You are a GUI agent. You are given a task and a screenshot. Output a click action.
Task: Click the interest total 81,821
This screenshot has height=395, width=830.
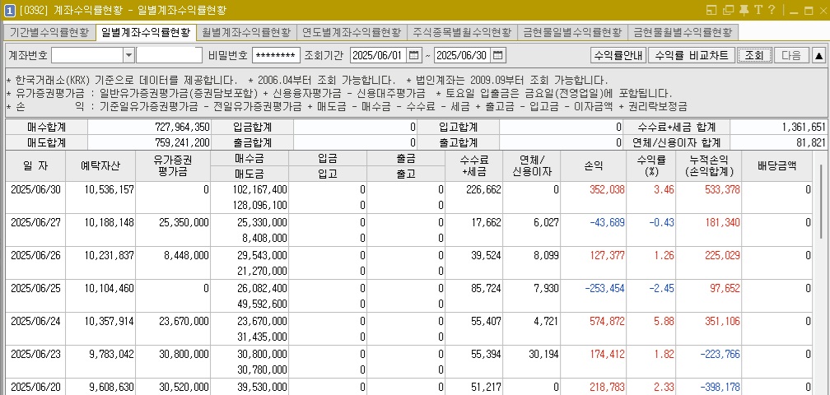click(810, 142)
